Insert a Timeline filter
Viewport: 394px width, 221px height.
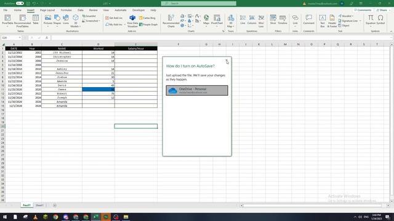pyautogui.click(x=283, y=20)
